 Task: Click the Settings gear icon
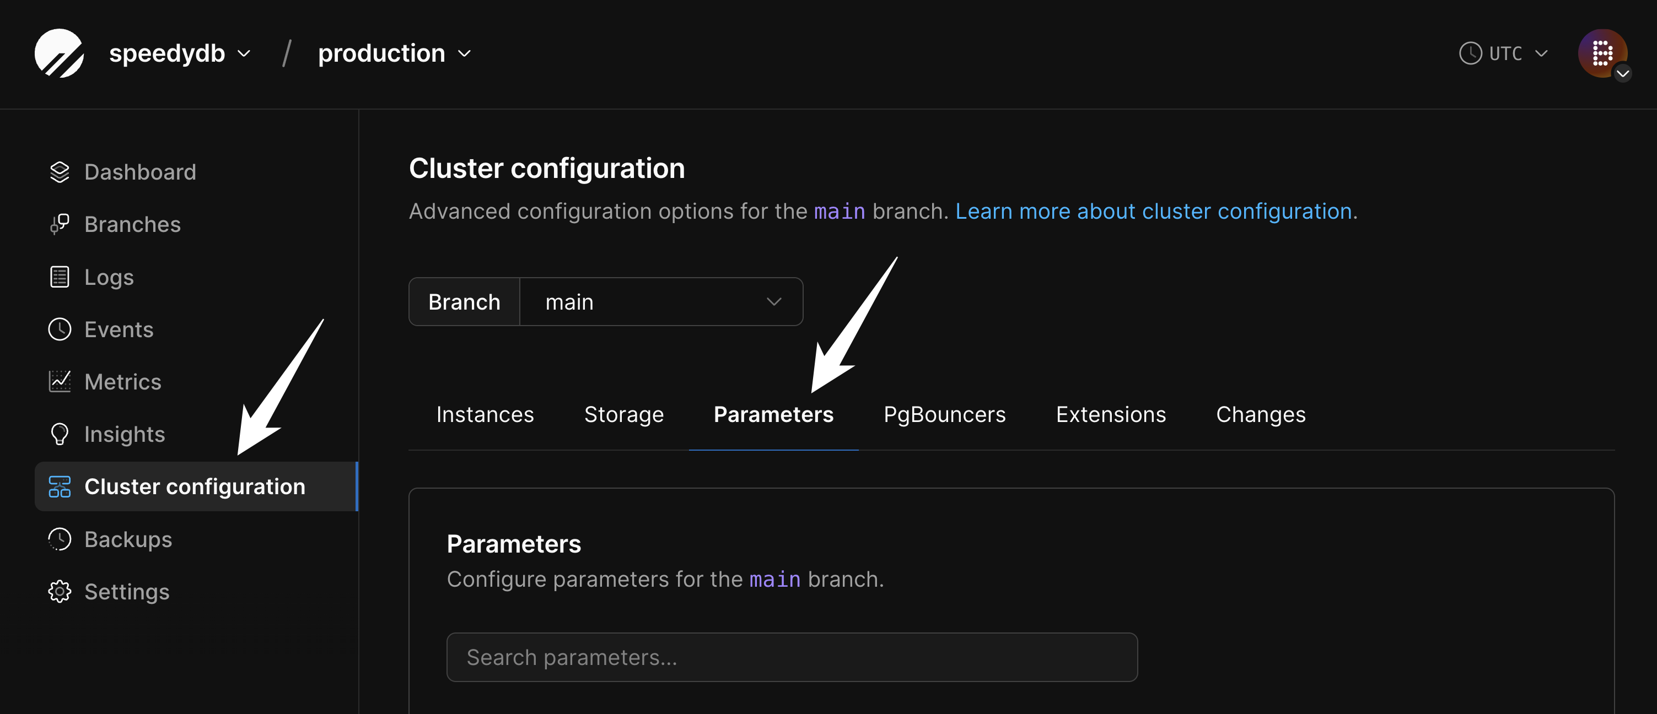[59, 591]
